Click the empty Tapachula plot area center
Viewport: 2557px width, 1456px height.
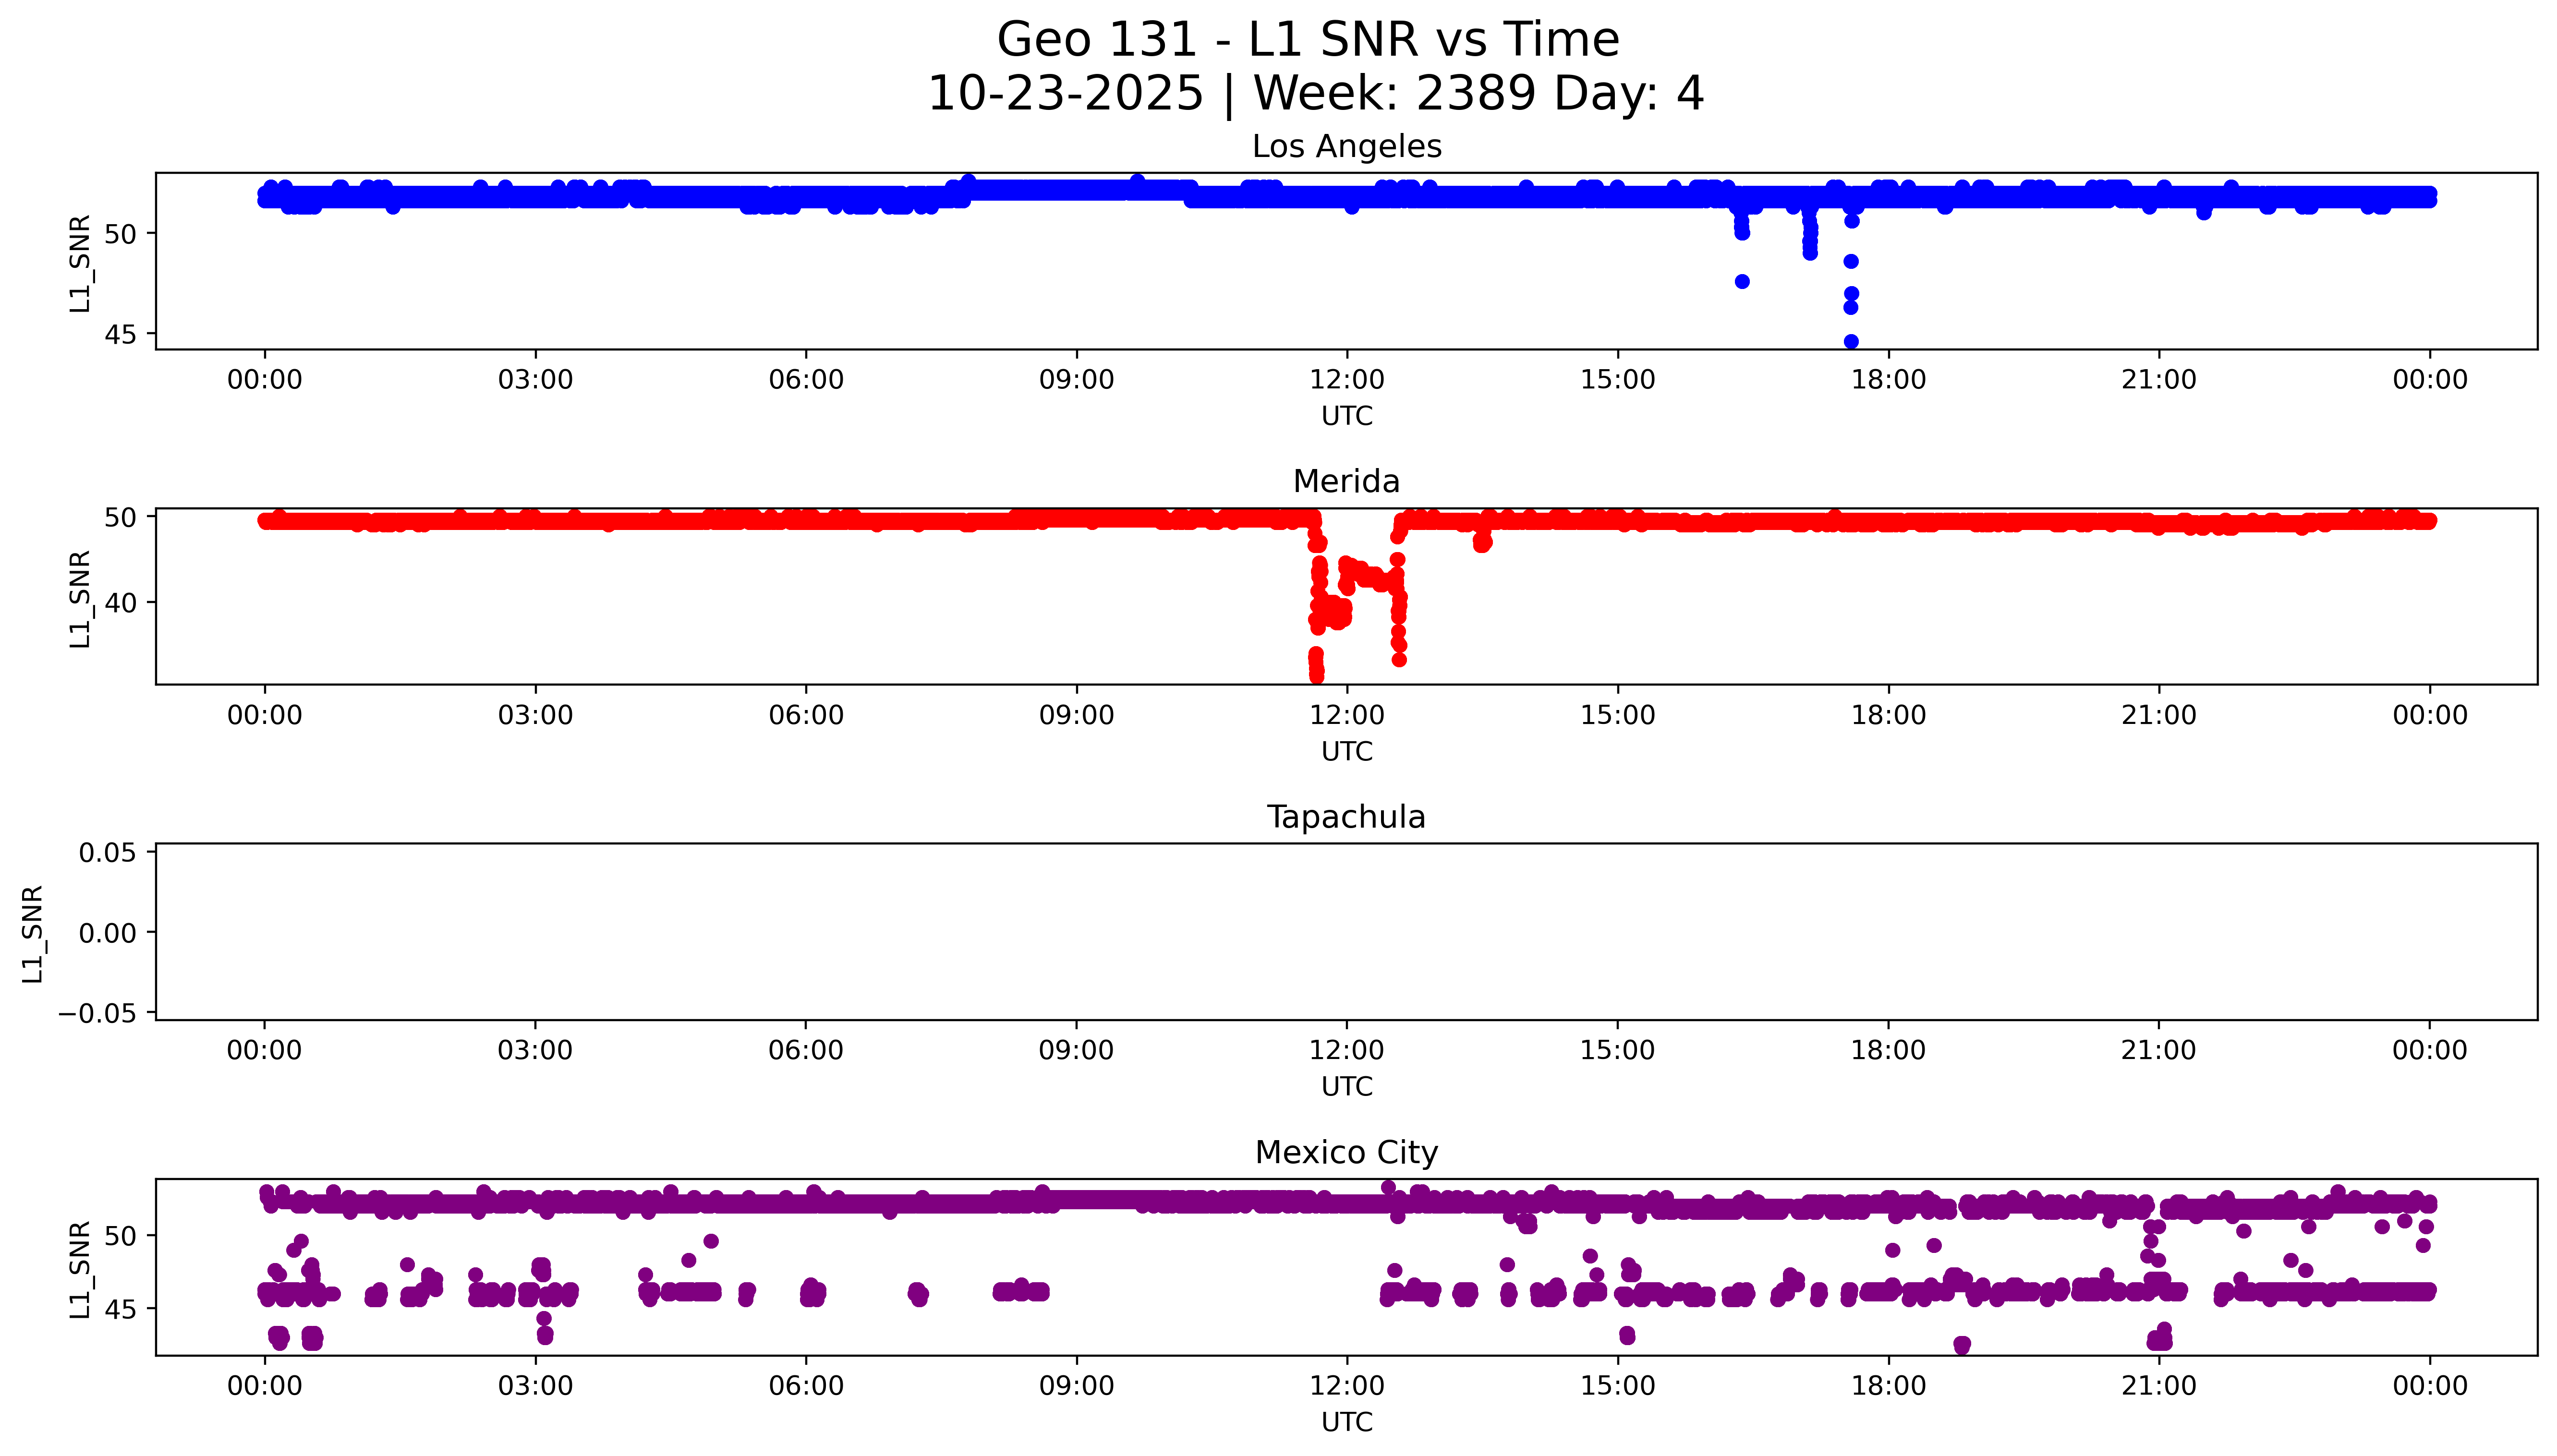coord(1346,931)
